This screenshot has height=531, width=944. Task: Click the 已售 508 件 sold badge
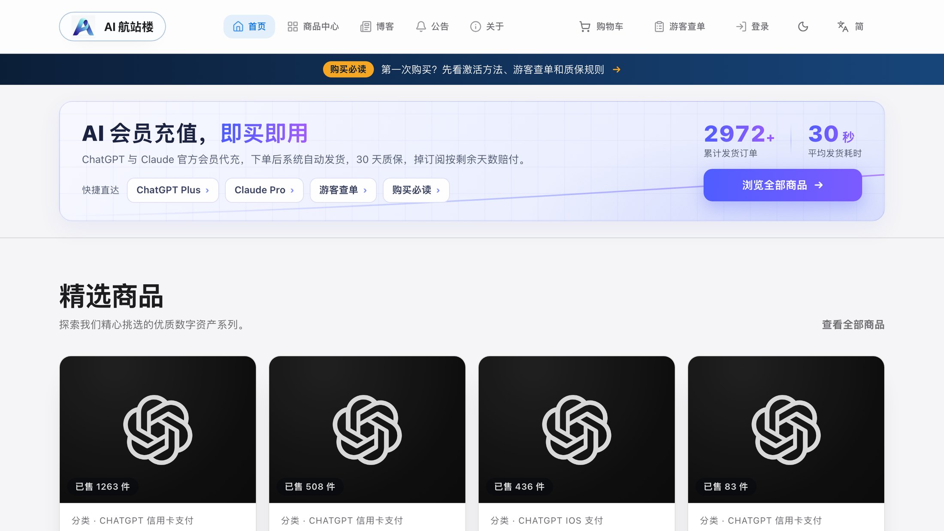click(x=310, y=486)
